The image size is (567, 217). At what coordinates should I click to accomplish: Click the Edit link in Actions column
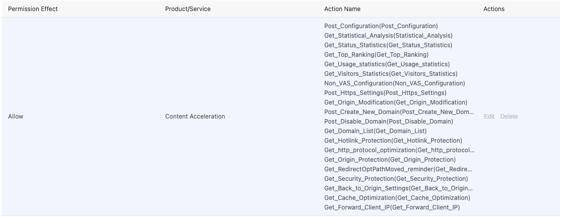coord(488,117)
